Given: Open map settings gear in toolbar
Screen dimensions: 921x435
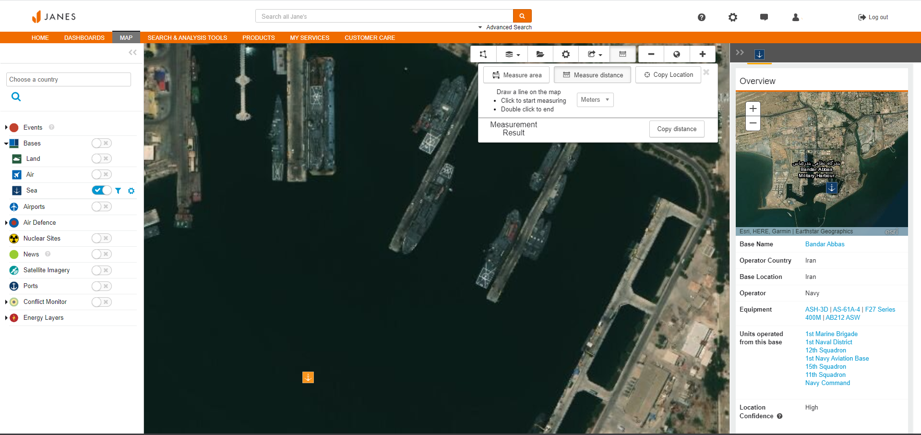Looking at the screenshot, I should [566, 54].
